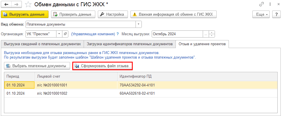
Task: Switch to Выгрузка сведений о платежных документах tab
Action: 42,44
